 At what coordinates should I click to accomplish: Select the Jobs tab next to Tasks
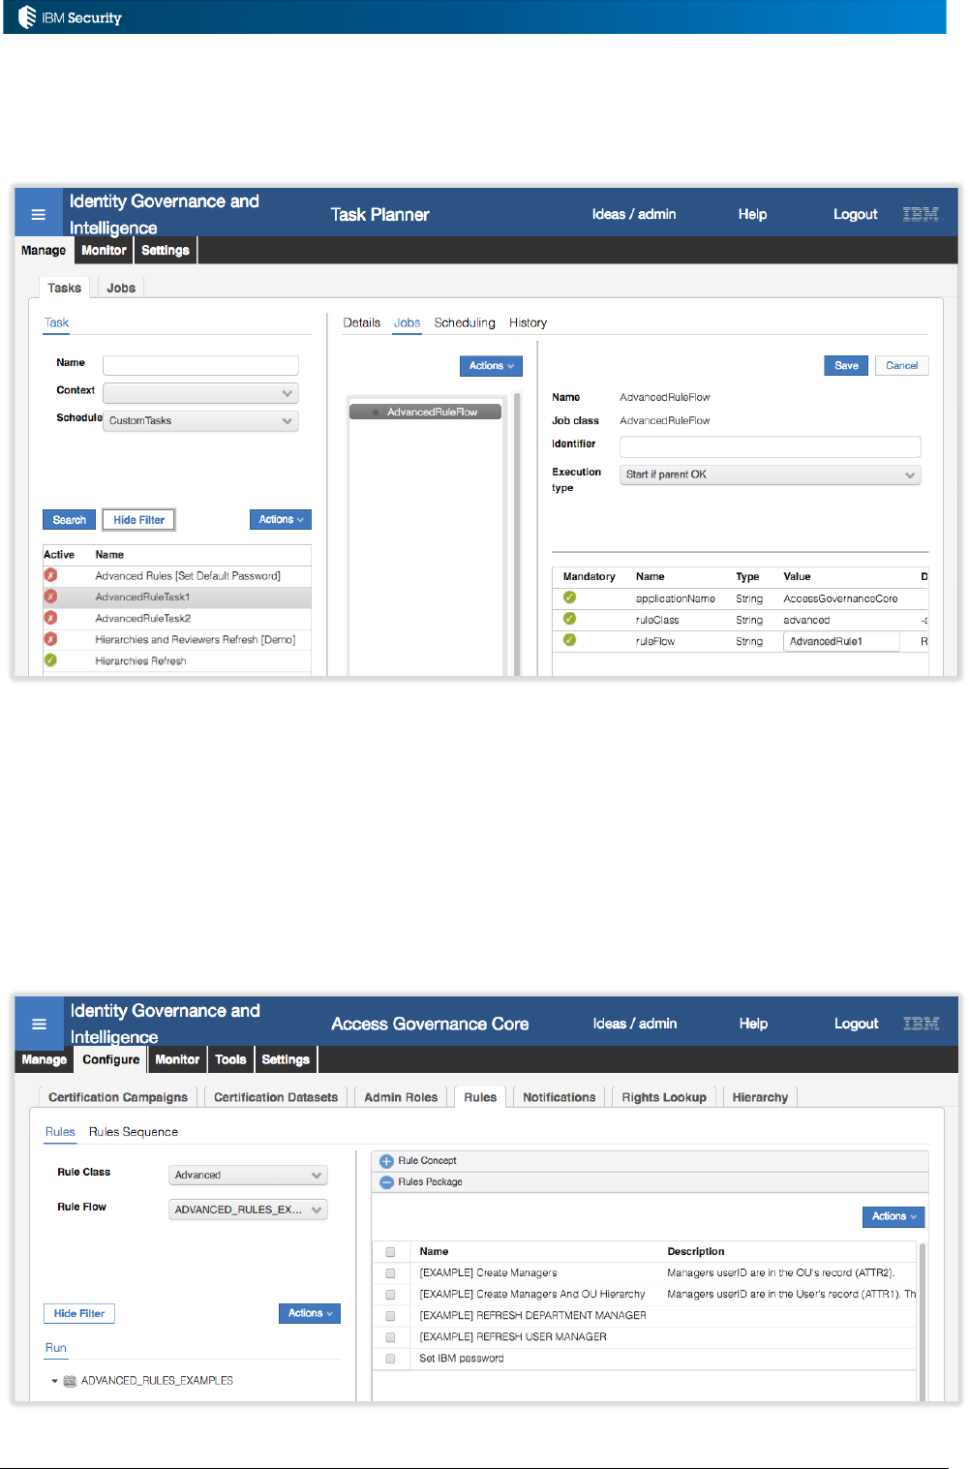pyautogui.click(x=121, y=288)
